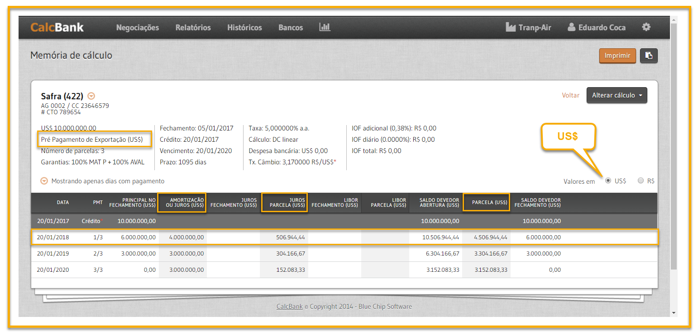Click the 'Taxa: 5,000000% a.a.' text
Screen dimensions: 698x335
click(279, 128)
